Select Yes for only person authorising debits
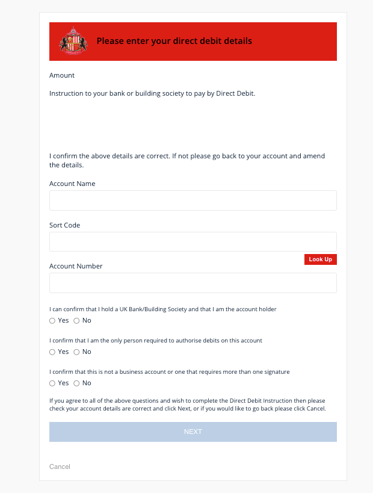The width and height of the screenshot is (373, 493). [x=52, y=352]
